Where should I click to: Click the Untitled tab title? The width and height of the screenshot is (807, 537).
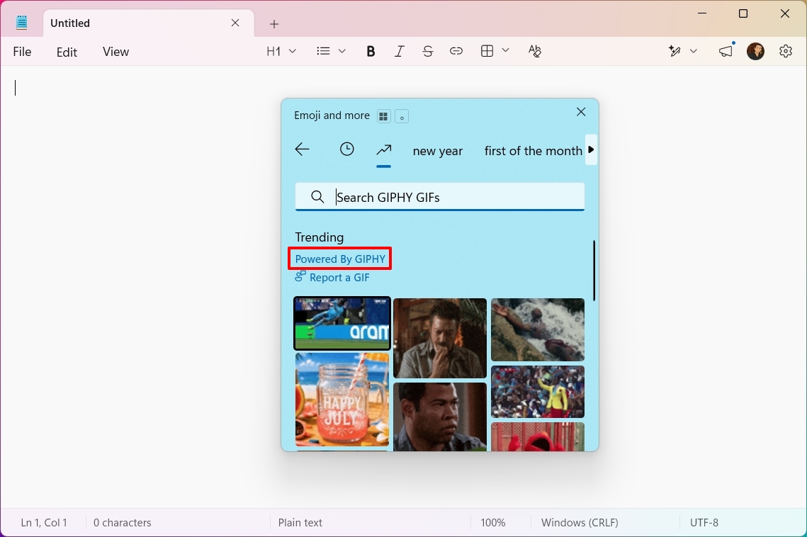(70, 23)
